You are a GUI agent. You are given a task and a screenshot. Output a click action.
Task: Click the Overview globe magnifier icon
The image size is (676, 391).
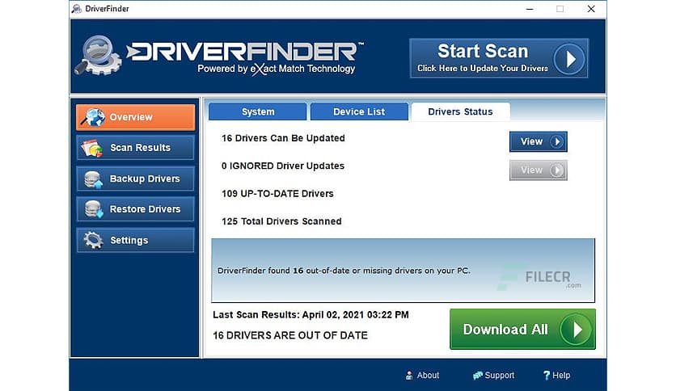coord(92,117)
